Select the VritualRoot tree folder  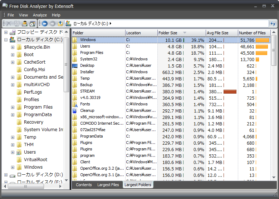[x=35, y=160]
